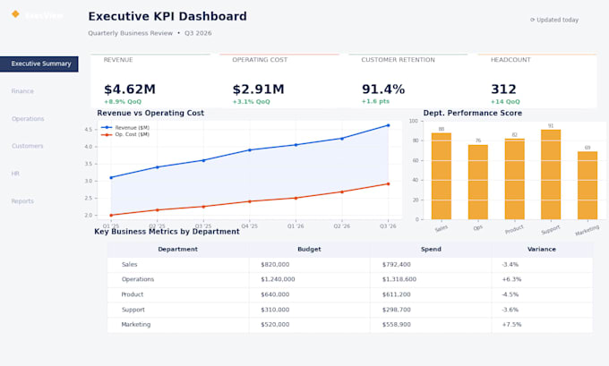
Task: Click the refresh icon beside Updated today
Action: [533, 20]
